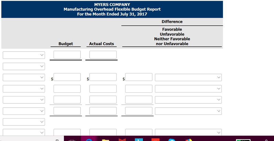This screenshot has height=141, width=274.
Task: Open the first line-item dropdown under the header
Action: (24, 55)
